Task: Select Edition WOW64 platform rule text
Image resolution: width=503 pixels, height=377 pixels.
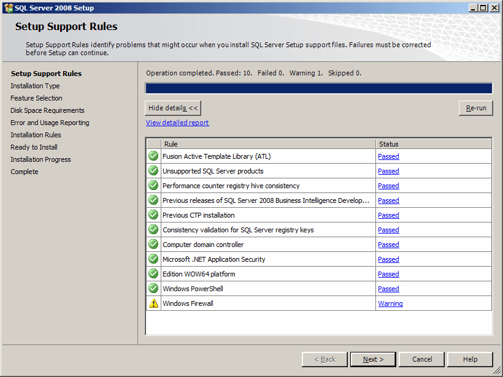Action: click(x=199, y=274)
